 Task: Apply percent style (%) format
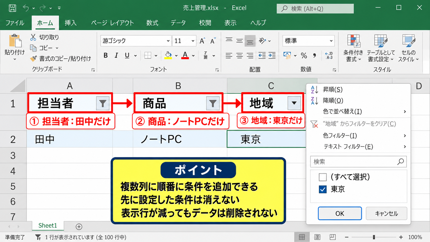[x=304, y=55]
